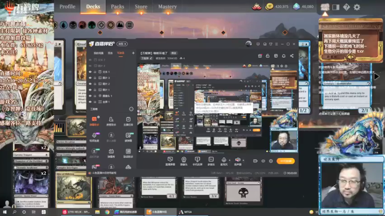Click padlock icon in streaming app header
Screen dimensions: 385x216
[x=268, y=56]
